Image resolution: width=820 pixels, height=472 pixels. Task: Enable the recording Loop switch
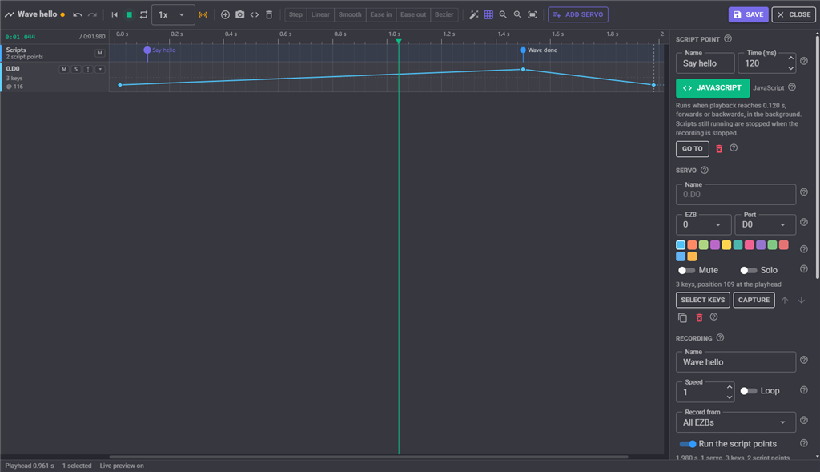pyautogui.click(x=749, y=391)
